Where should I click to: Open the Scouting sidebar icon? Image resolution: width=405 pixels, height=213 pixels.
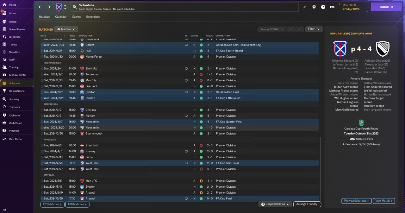4,99
